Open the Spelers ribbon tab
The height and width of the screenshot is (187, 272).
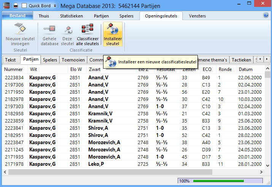(x=126, y=16)
